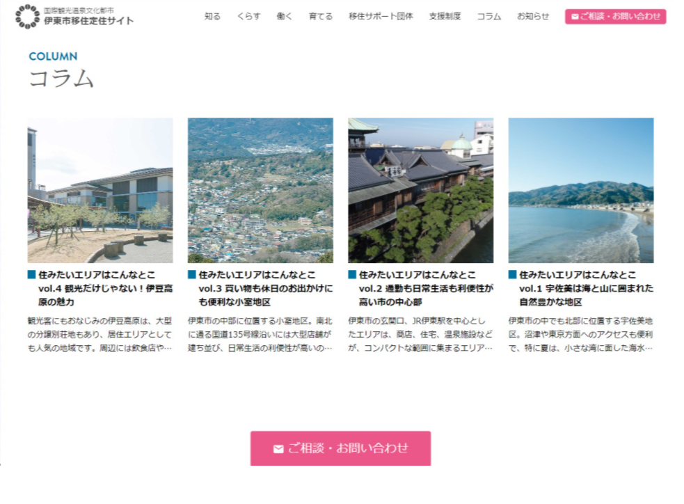Open the vol.3 Komuro hillside town photo
684x504 pixels.
click(260, 190)
